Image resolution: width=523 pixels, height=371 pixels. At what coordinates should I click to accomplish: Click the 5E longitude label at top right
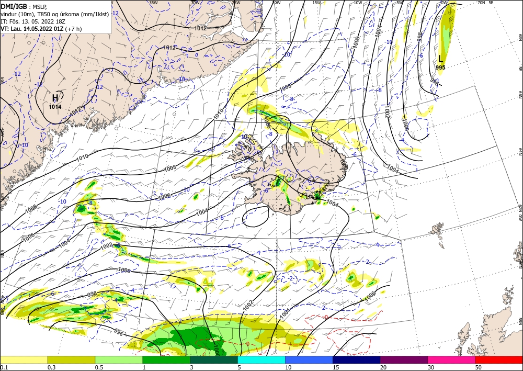(491, 2)
